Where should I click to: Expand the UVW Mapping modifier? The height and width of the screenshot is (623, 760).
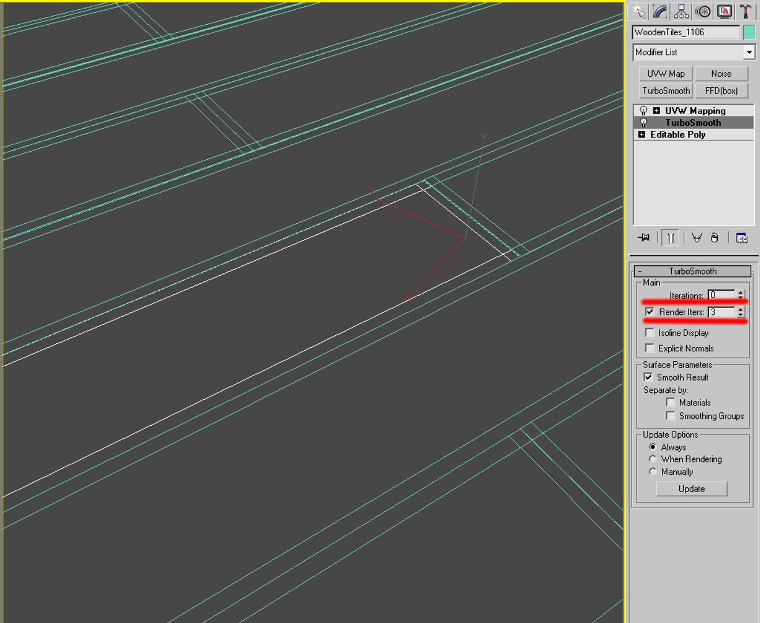[656, 111]
